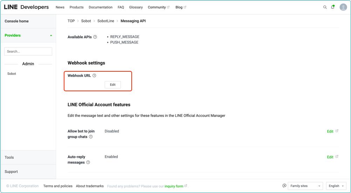Screen dimensions: 351x193
Task: Go to SobotLine in breadcrumb
Action: (x=105, y=21)
